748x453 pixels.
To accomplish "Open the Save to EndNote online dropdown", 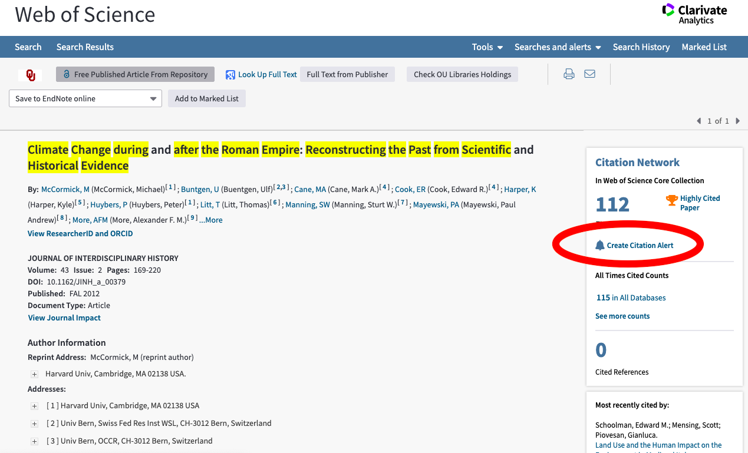I will click(85, 98).
